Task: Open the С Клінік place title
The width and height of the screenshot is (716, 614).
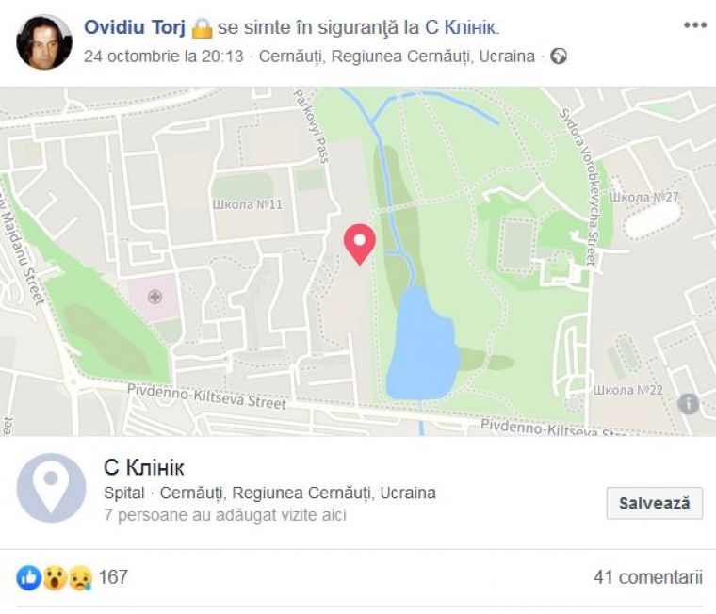Action: pos(144,467)
